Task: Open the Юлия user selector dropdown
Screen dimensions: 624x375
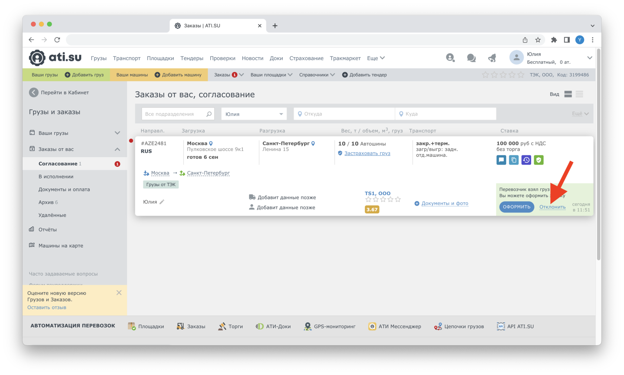Action: [254, 114]
